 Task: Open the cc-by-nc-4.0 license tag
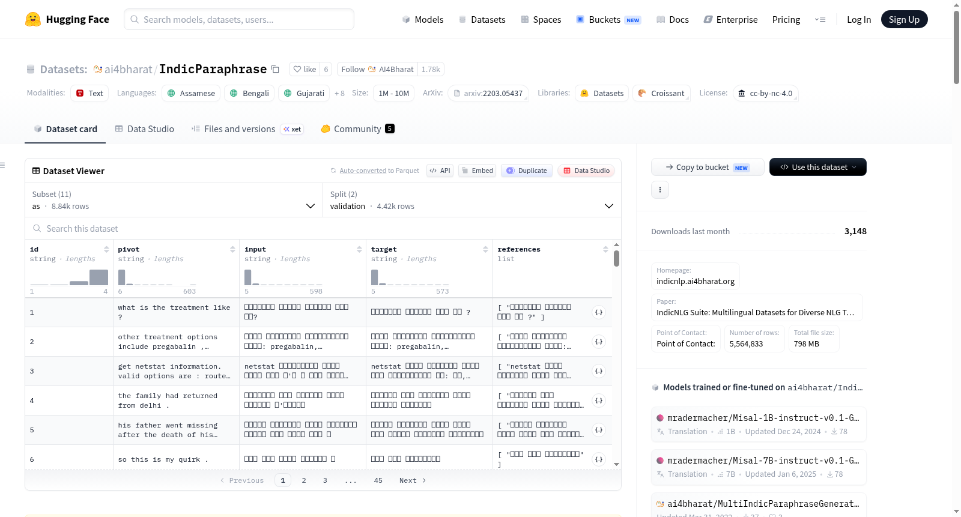(765, 93)
